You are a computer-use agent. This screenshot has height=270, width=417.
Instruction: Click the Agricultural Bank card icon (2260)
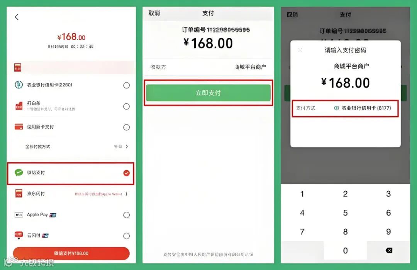[19, 85]
